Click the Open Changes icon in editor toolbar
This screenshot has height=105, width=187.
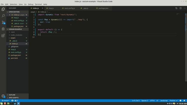pyautogui.click(x=176, y=8)
